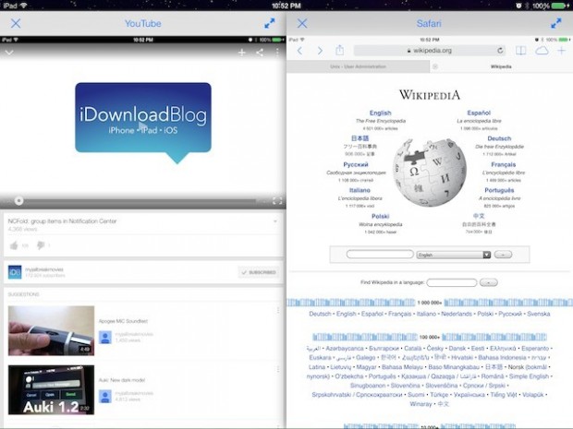Image resolution: width=573 pixels, height=429 pixels.
Task: Go back in Safari
Action: pyautogui.click(x=299, y=51)
